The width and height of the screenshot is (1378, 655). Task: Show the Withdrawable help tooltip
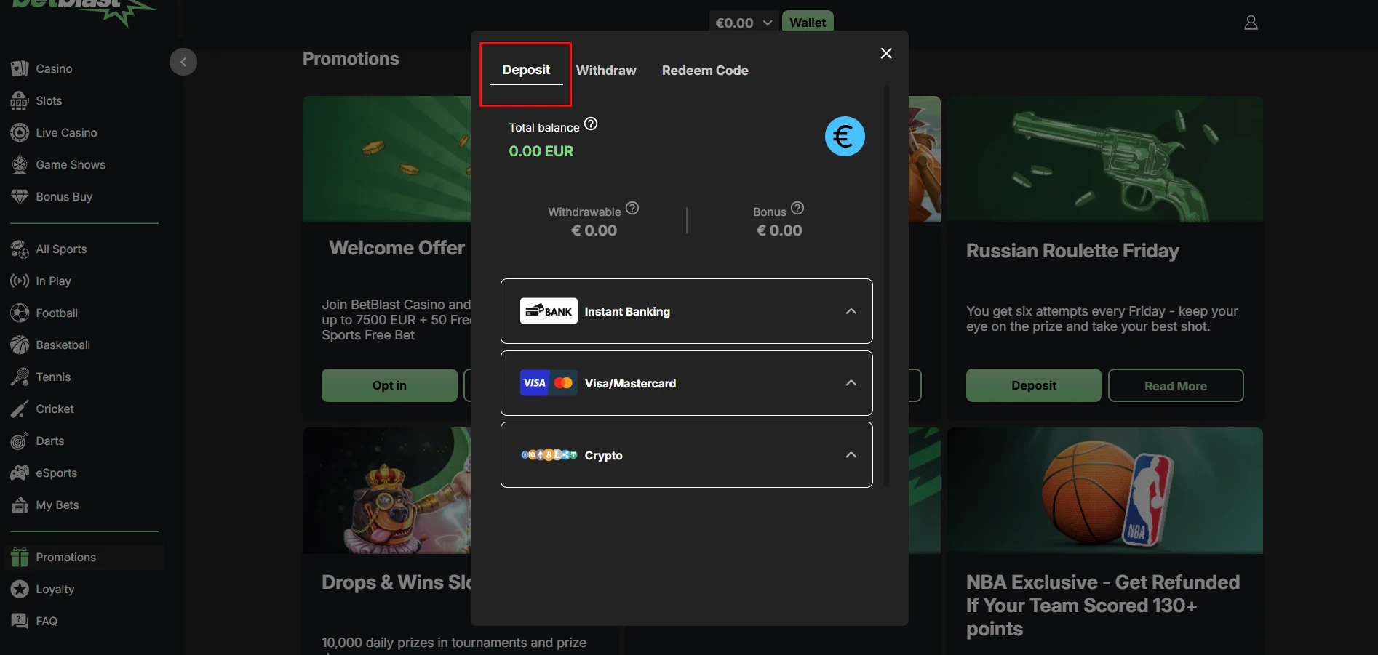(x=632, y=208)
